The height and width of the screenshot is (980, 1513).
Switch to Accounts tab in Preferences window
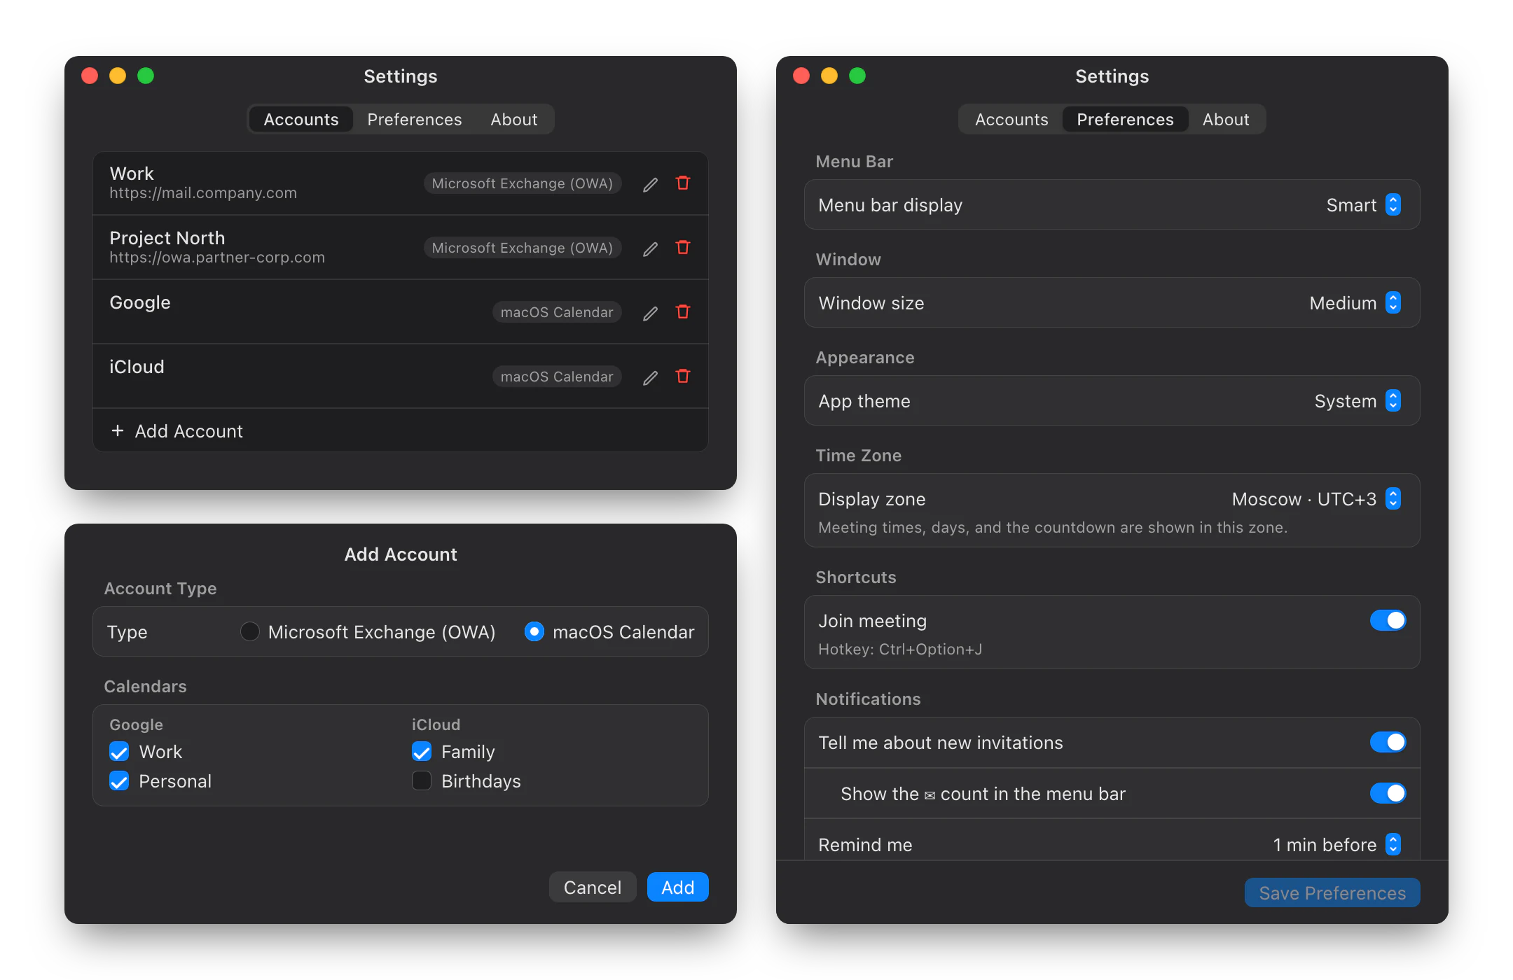click(x=1011, y=119)
